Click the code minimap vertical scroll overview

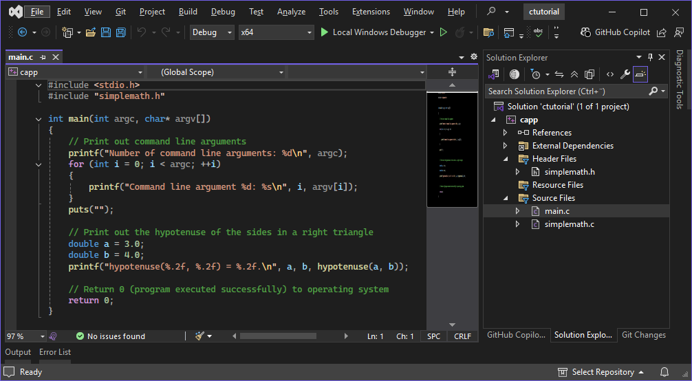pos(452,149)
